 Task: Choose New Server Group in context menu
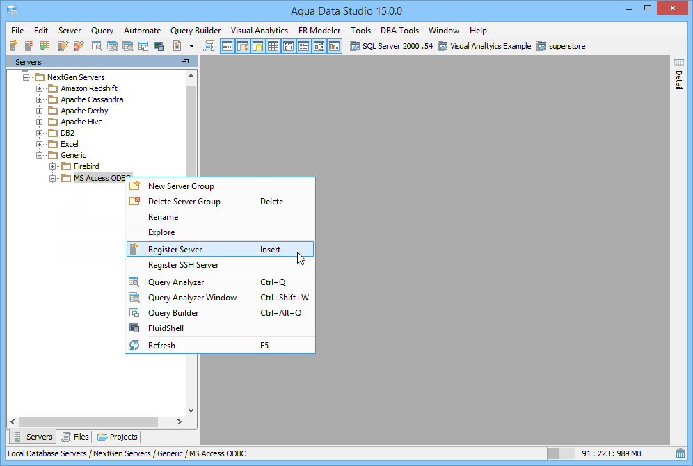click(x=220, y=186)
